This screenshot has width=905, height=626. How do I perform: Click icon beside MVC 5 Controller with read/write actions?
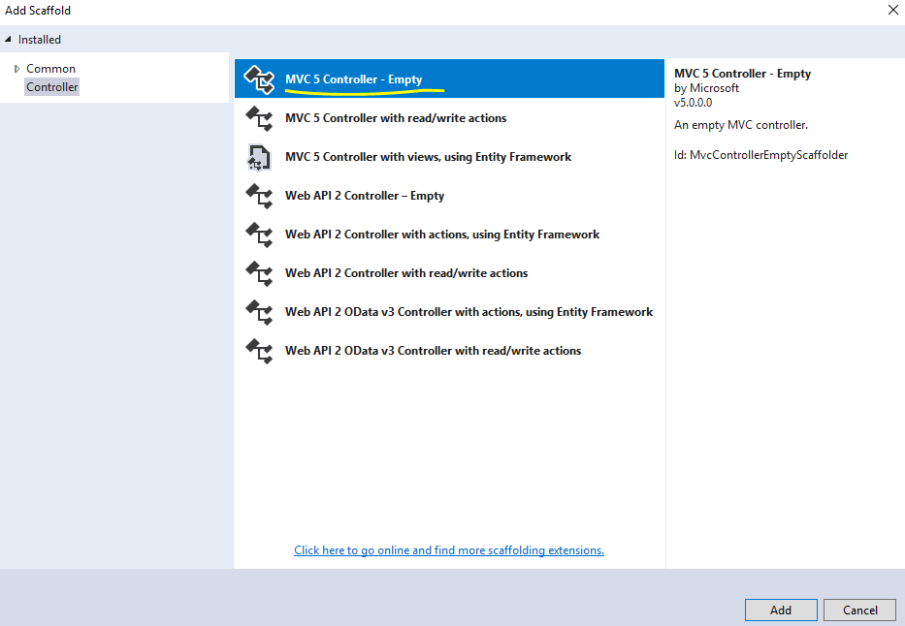coord(259,118)
